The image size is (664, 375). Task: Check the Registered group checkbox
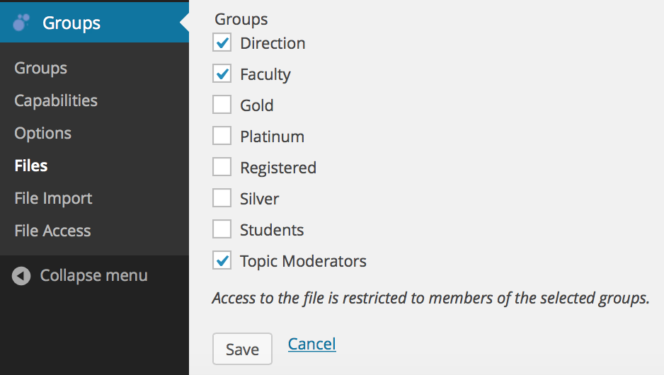222,167
